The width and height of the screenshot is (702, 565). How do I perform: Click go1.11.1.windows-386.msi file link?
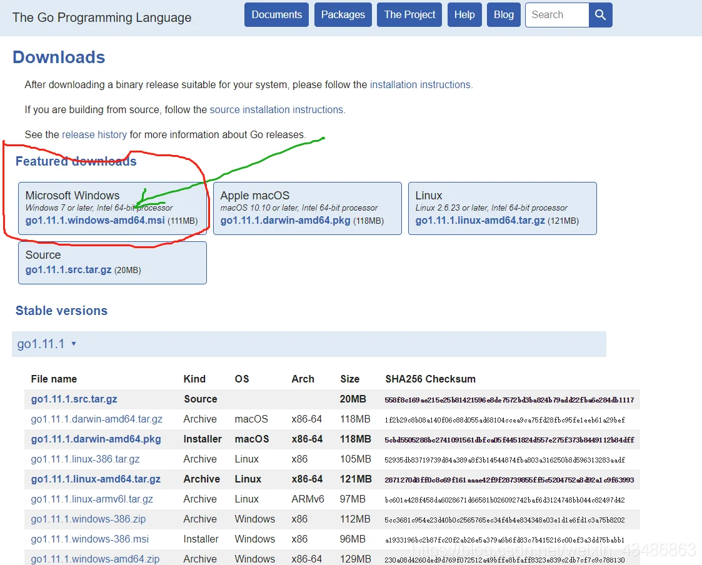(89, 539)
